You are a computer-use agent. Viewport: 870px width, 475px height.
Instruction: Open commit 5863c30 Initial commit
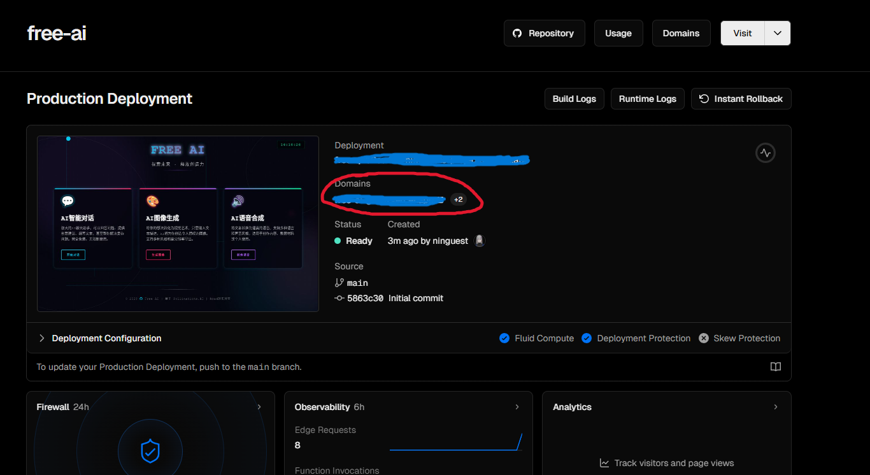(x=395, y=298)
